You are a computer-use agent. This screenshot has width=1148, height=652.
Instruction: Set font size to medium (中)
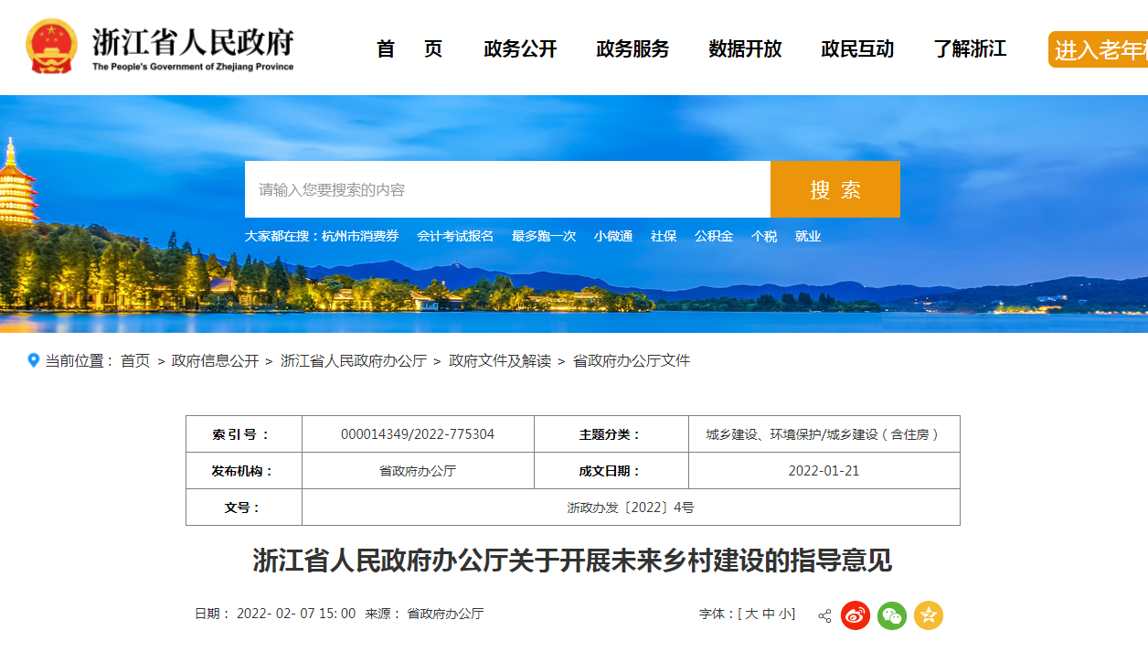(769, 614)
